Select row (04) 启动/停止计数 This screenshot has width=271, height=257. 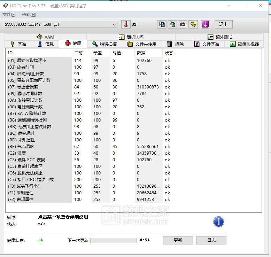pyautogui.click(x=95, y=74)
